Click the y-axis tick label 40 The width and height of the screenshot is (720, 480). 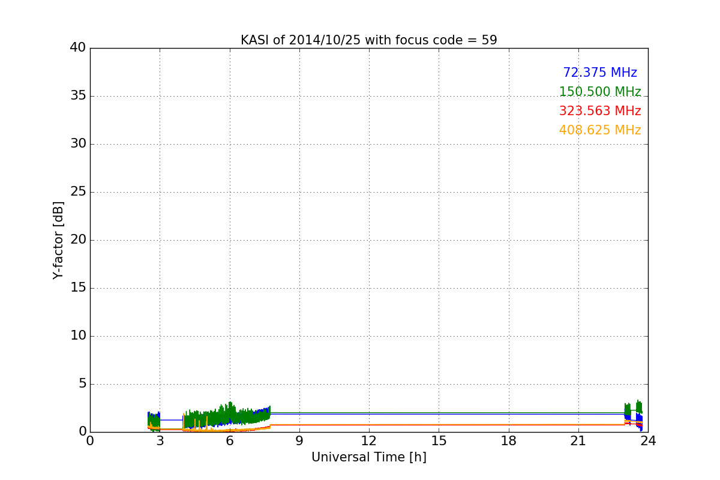78,48
